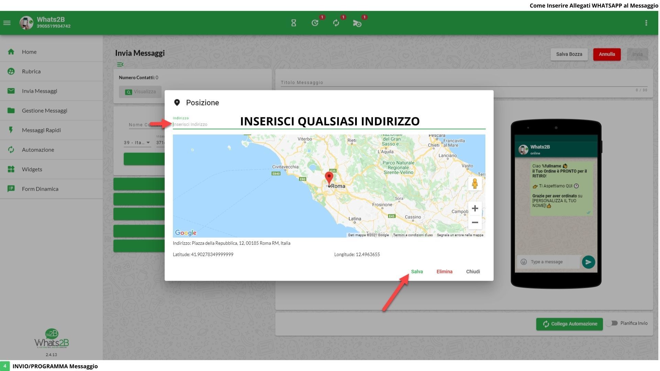Click the Longitude 12.4963655 value
This screenshot has height=371, width=660.
pos(368,255)
